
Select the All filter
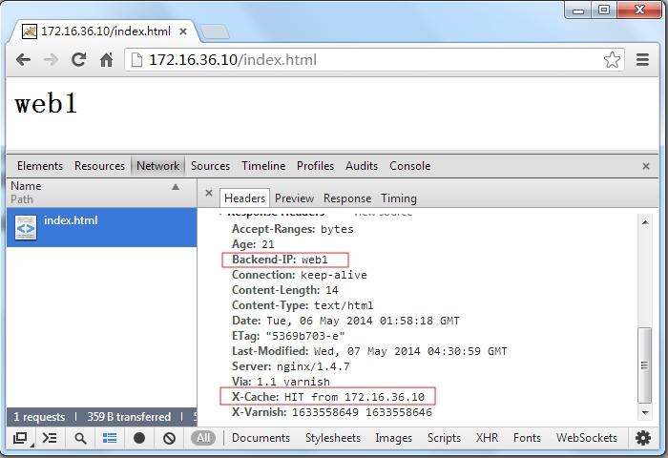(202, 438)
